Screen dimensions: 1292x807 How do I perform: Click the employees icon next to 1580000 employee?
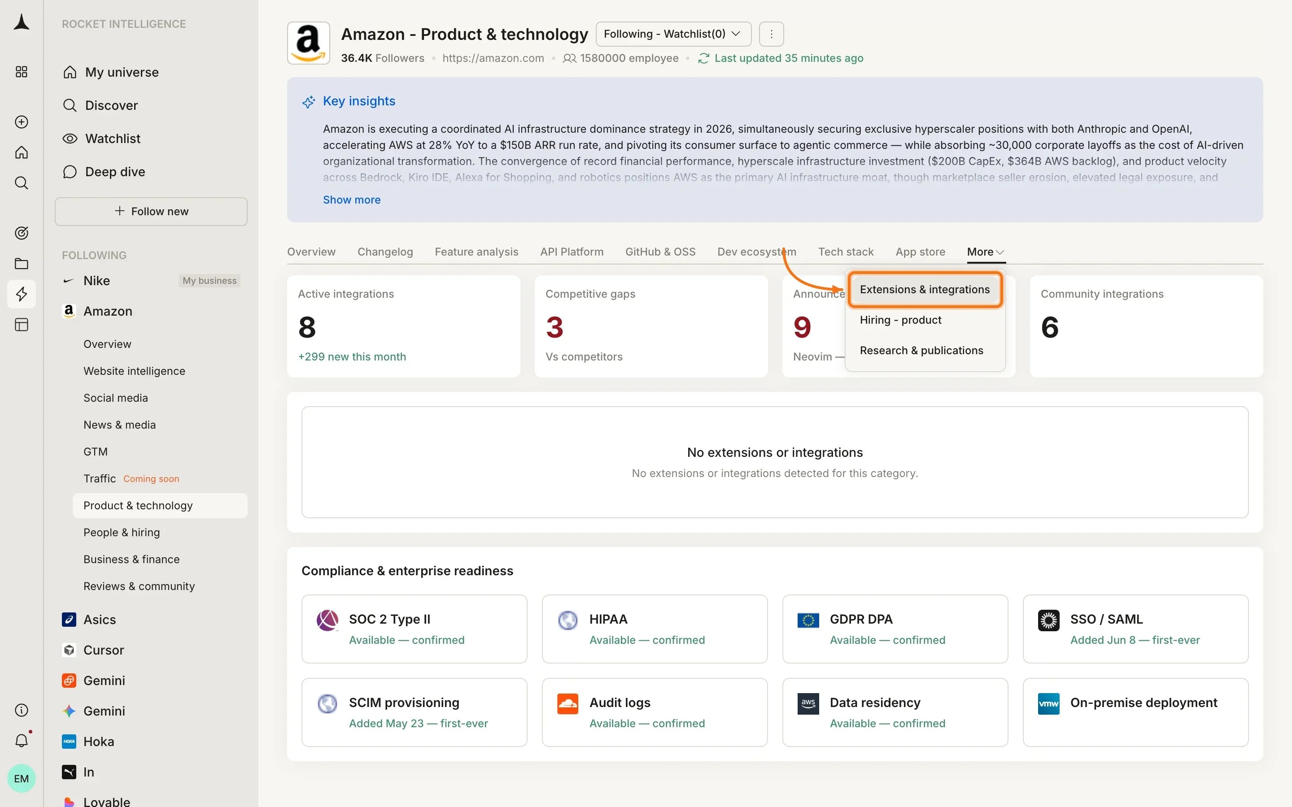569,58
